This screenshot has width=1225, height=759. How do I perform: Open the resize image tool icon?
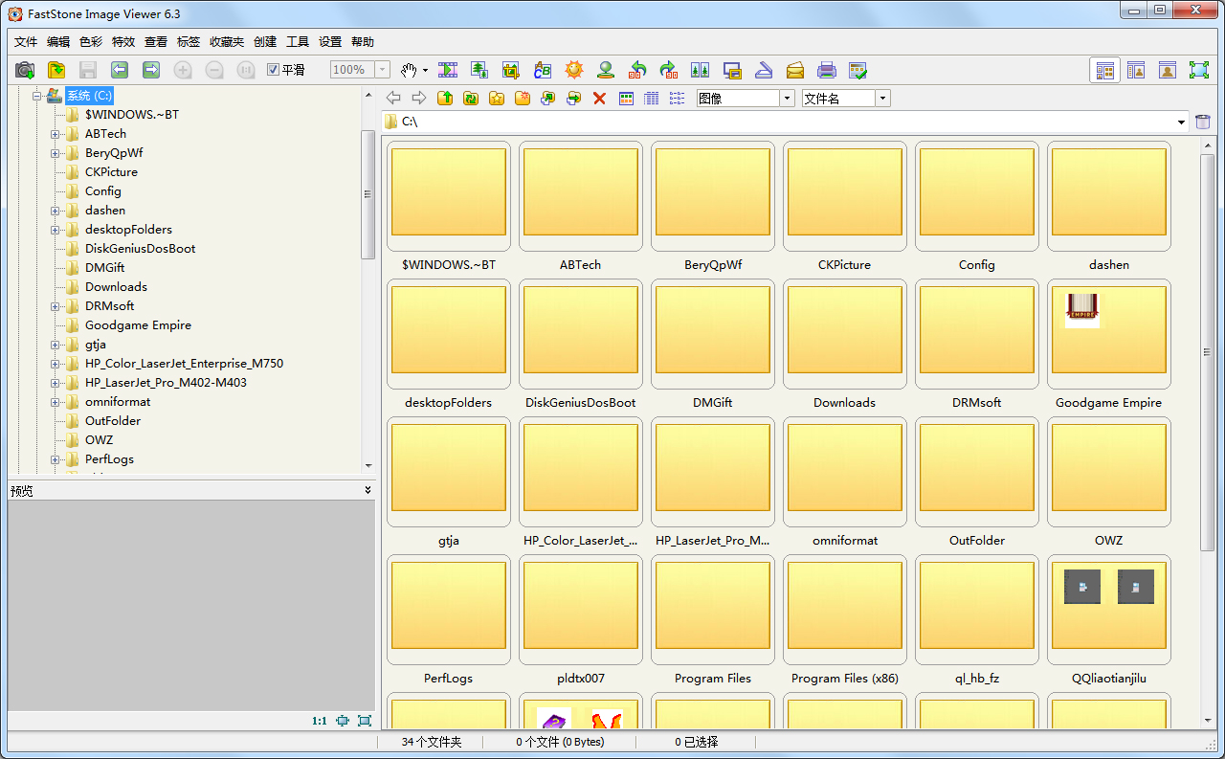tap(479, 70)
